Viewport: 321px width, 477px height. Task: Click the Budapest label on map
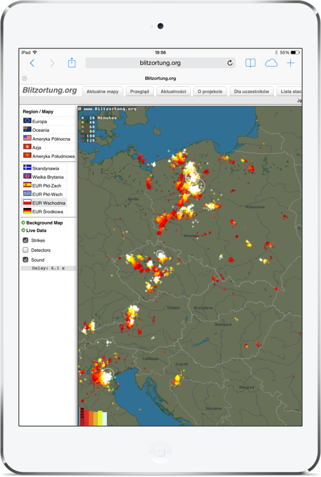click(223, 325)
